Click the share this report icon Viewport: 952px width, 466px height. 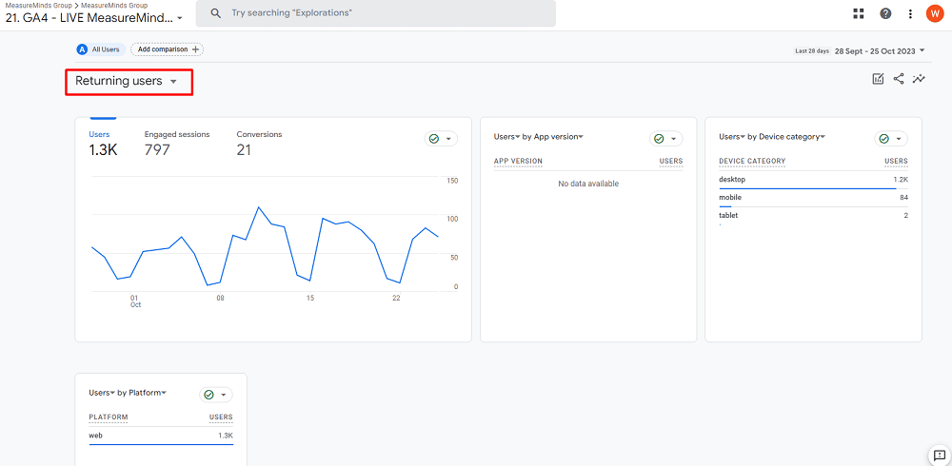(x=899, y=79)
